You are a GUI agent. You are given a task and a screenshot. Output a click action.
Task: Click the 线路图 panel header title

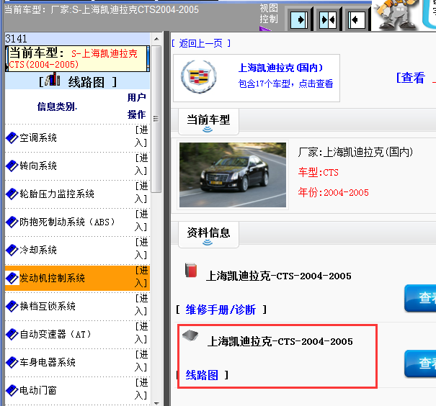pos(86,82)
